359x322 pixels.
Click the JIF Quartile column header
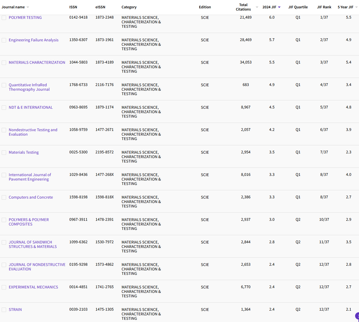pos(298,7)
